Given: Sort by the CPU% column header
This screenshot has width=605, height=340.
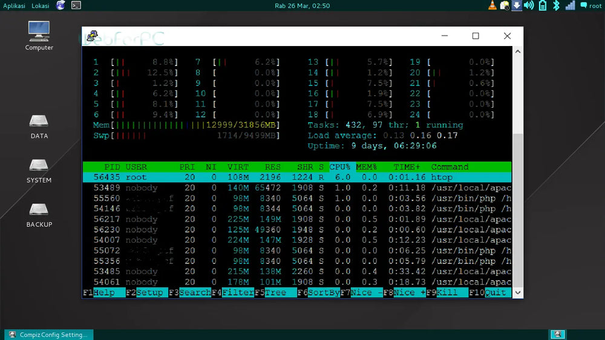Looking at the screenshot, I should (x=340, y=167).
